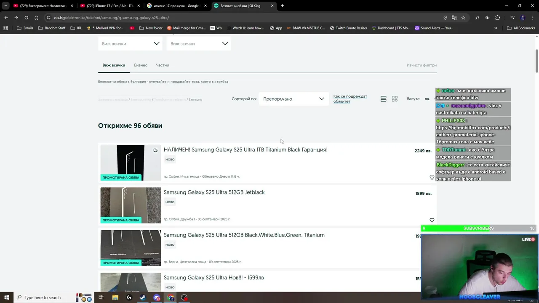Open OBS Studio from taskbar

(x=184, y=298)
